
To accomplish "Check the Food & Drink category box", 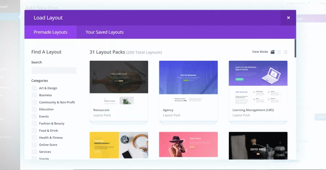I will pyautogui.click(x=34, y=131).
